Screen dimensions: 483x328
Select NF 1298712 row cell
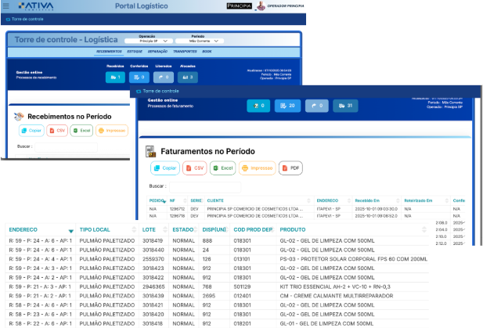coord(177,209)
